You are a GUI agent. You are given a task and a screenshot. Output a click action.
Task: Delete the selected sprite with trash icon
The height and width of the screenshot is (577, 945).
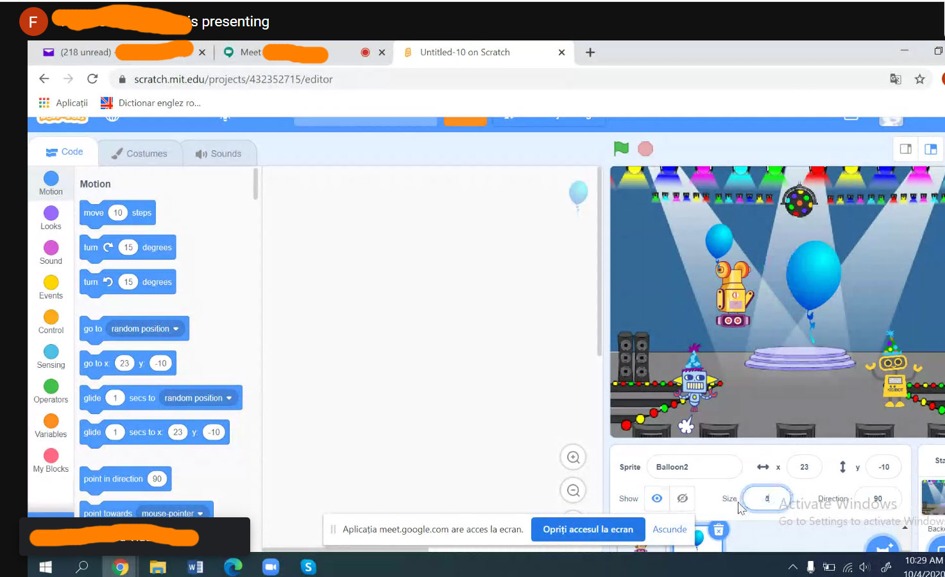[x=719, y=530]
